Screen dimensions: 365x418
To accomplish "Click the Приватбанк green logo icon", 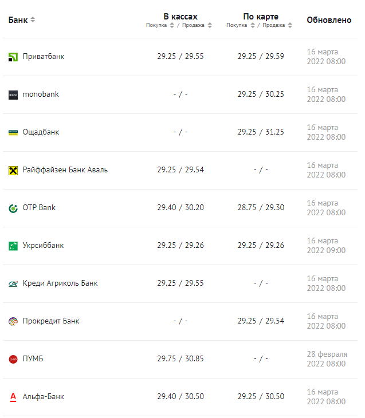I will pos(13,57).
